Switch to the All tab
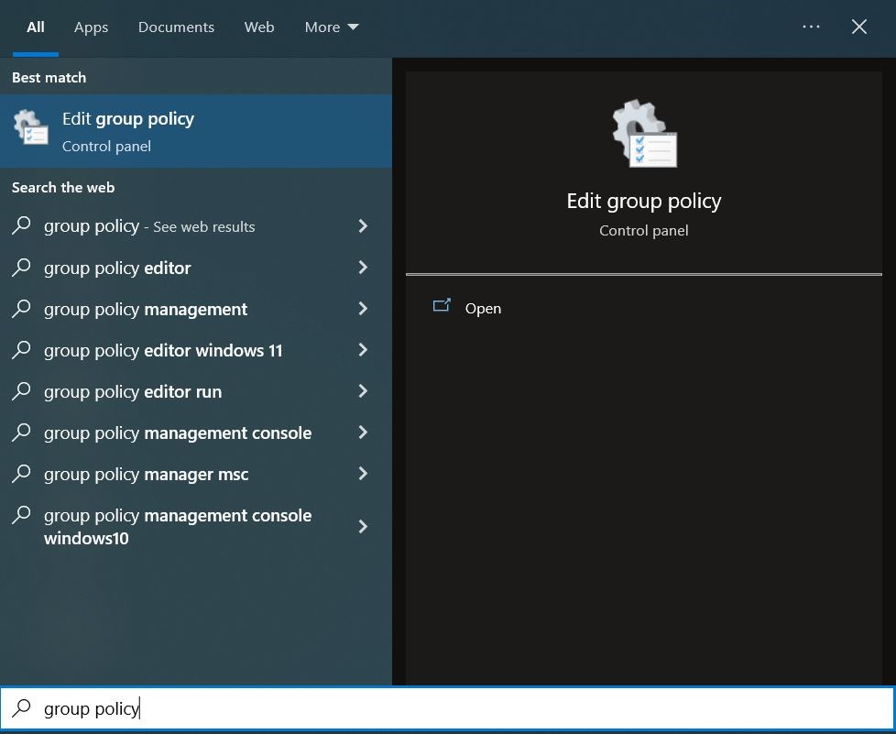 (x=36, y=27)
